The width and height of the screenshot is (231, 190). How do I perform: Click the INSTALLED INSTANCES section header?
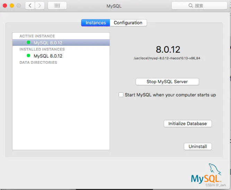click(x=42, y=49)
